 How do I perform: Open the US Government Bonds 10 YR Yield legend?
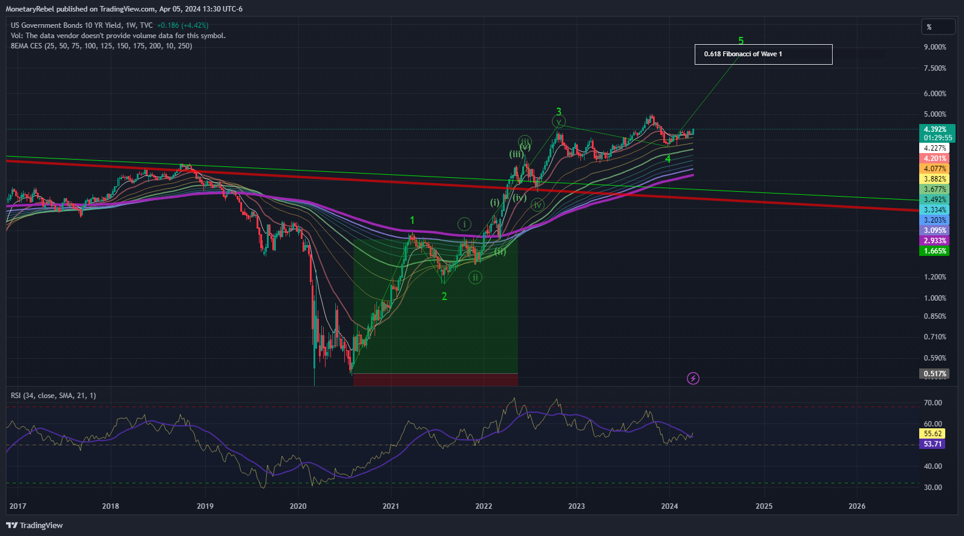click(x=82, y=25)
